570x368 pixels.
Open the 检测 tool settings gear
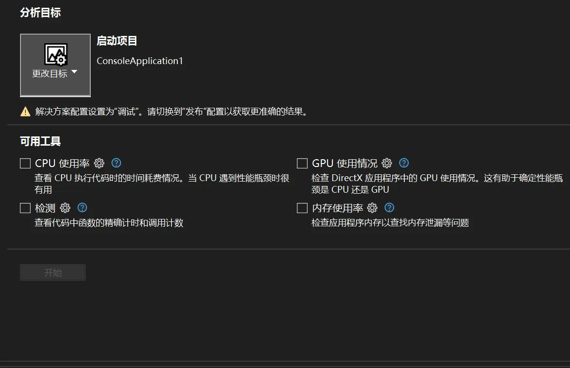tap(65, 208)
